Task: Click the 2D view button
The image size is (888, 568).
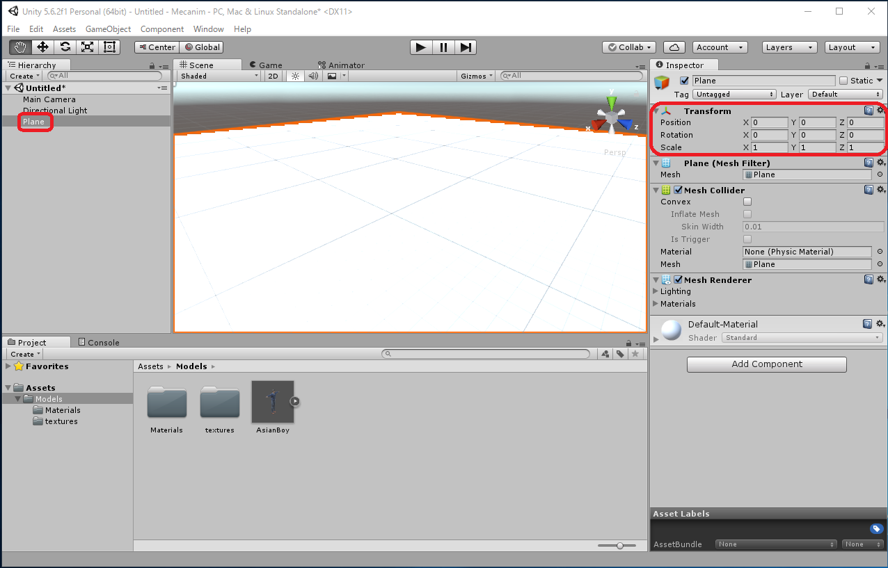Action: (x=273, y=76)
